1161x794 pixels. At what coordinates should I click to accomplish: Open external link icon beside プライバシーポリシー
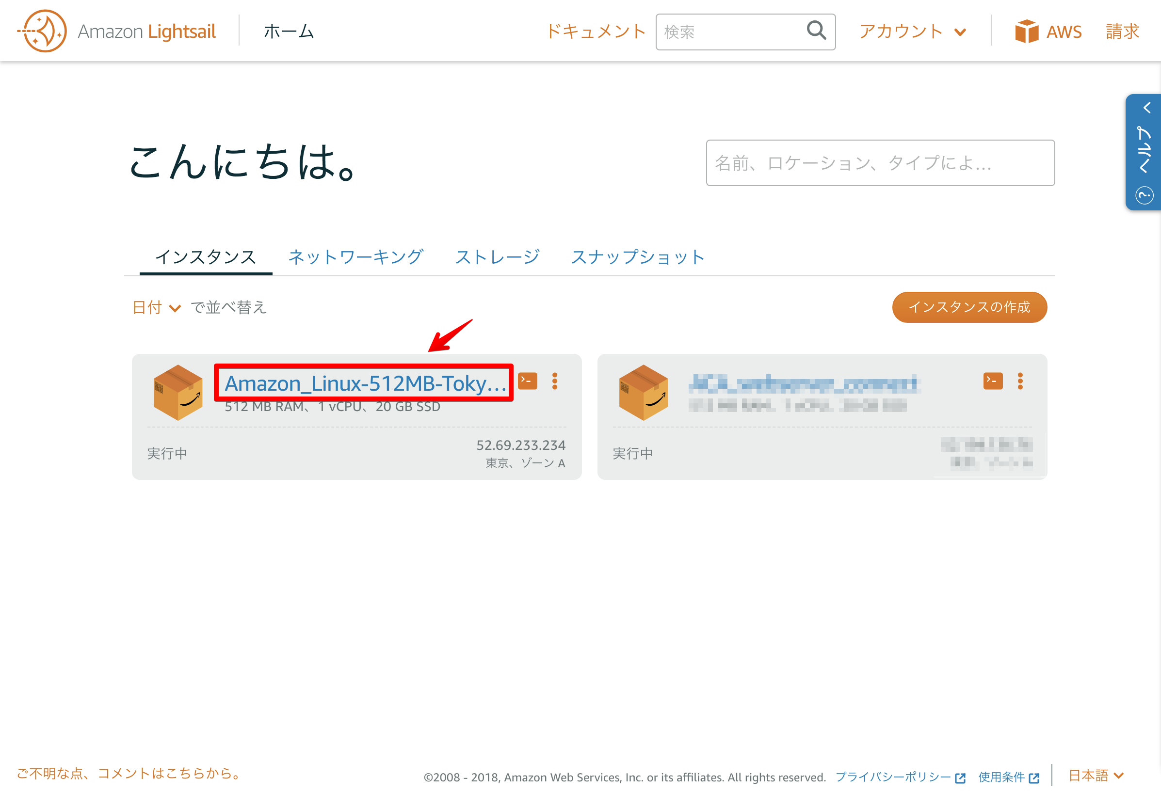pyautogui.click(x=960, y=778)
